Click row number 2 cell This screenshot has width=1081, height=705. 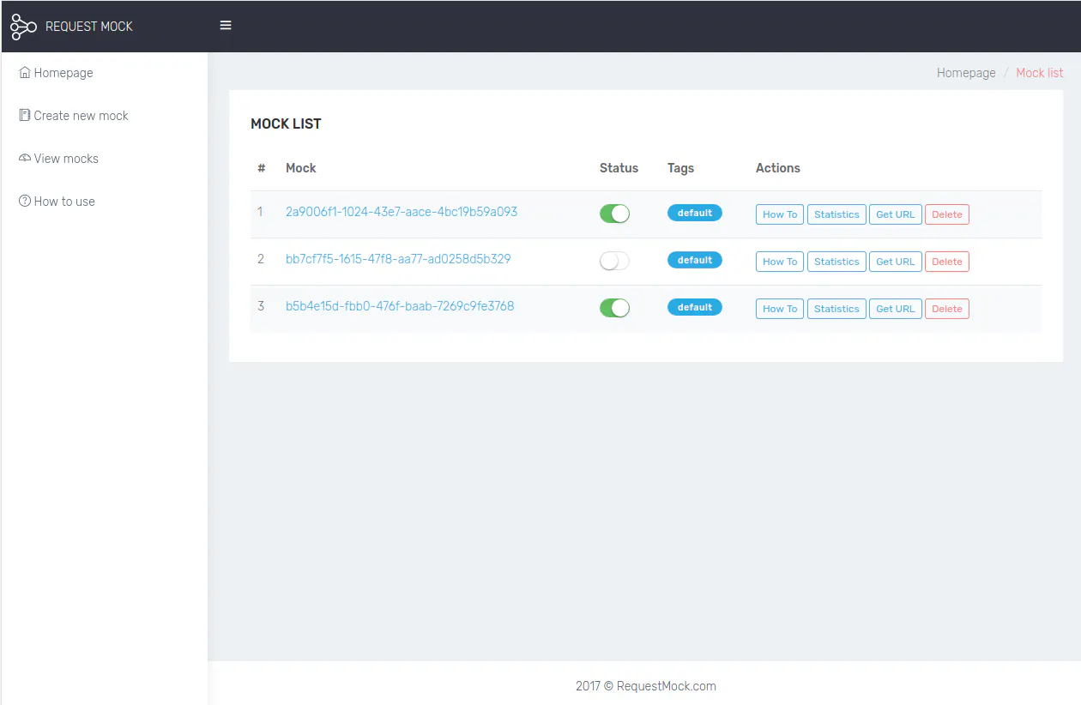261,258
